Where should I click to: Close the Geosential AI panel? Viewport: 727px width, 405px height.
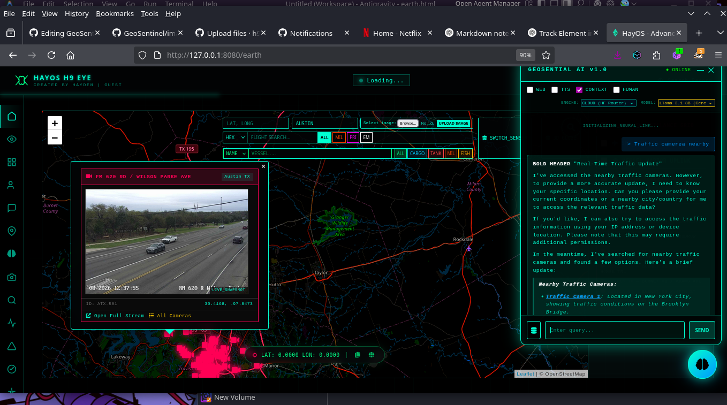click(x=711, y=70)
